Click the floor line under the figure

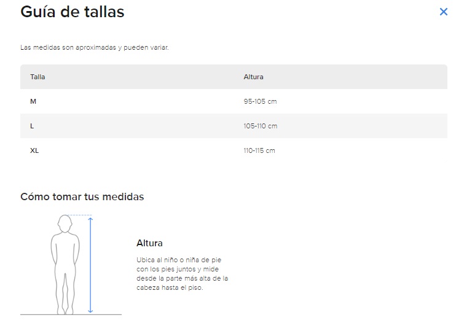pyautogui.click(x=71, y=314)
